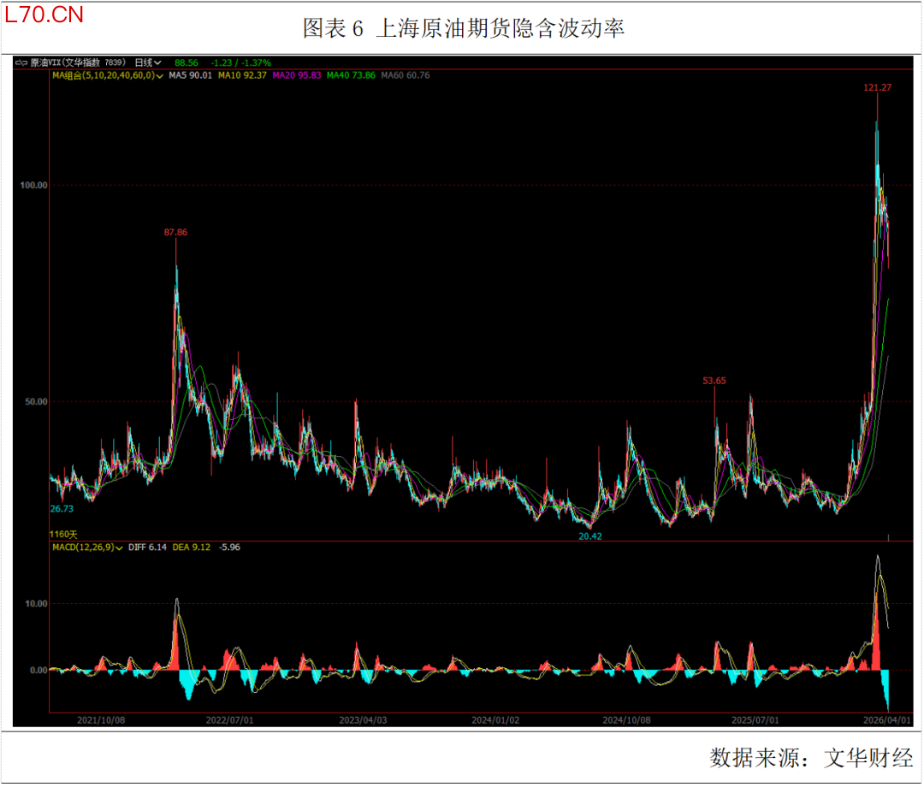Click the 数据来源：文华财经 source note
Image resolution: width=924 pixels, height=787 pixels.
click(x=811, y=759)
